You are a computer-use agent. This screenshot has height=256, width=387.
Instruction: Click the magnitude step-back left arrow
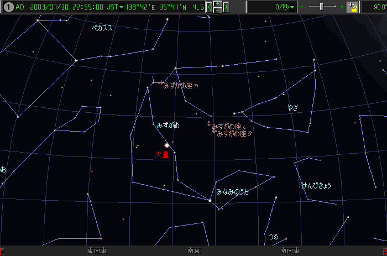pyautogui.click(x=210, y=7)
